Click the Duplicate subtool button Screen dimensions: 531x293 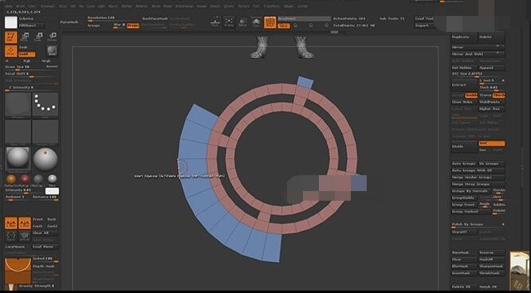click(464, 37)
